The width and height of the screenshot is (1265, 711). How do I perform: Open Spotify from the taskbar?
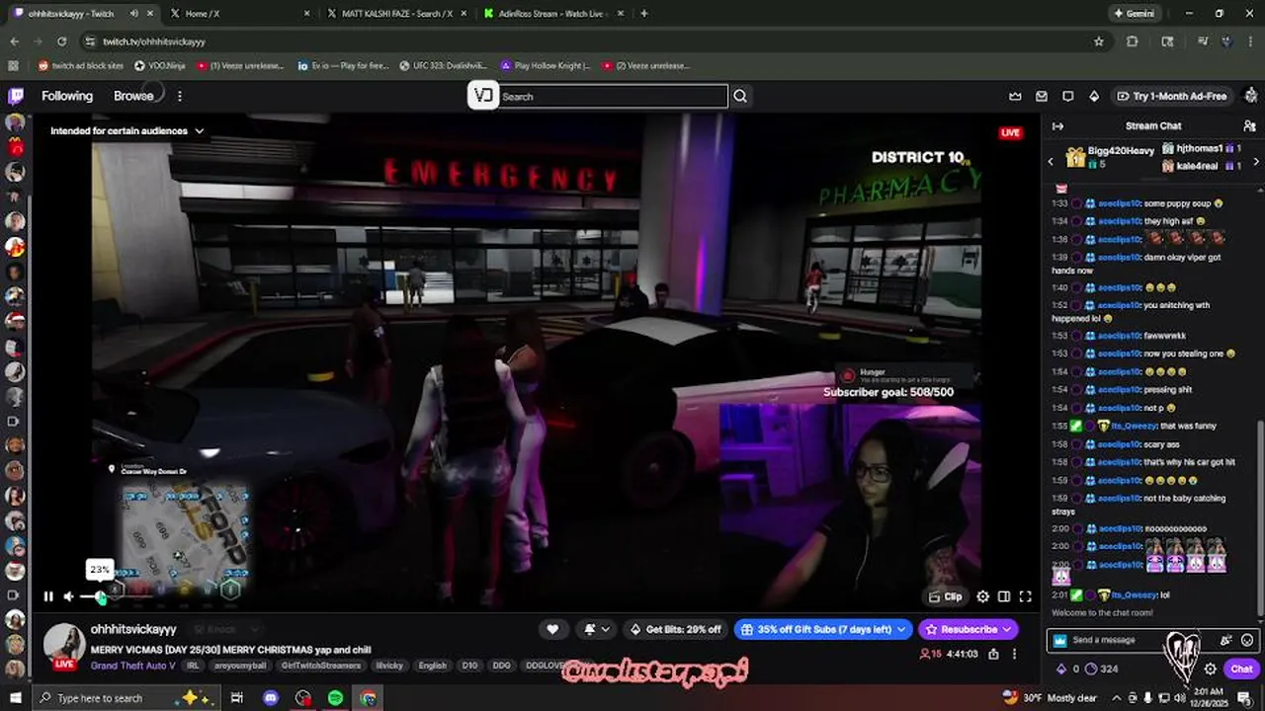pos(335,698)
